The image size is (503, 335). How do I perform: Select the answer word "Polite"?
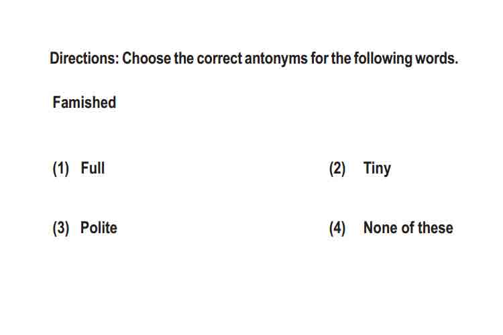[99, 228]
